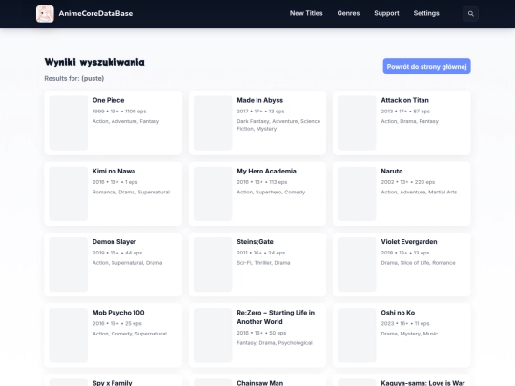Go to the Genres menu
The image size is (515, 386).
348,13
